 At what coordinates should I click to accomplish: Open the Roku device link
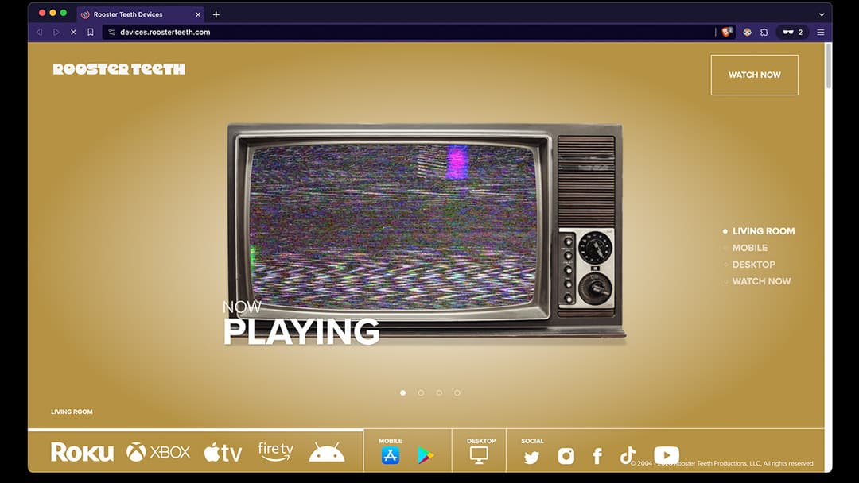pyautogui.click(x=82, y=452)
